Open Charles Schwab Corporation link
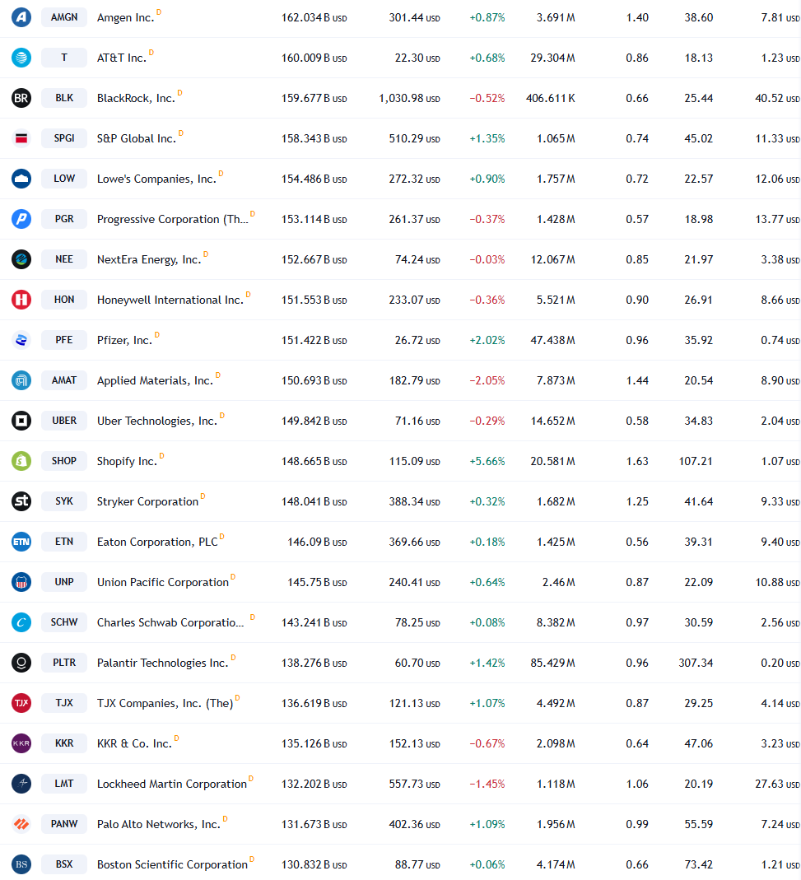This screenshot has width=801, height=880. point(170,623)
